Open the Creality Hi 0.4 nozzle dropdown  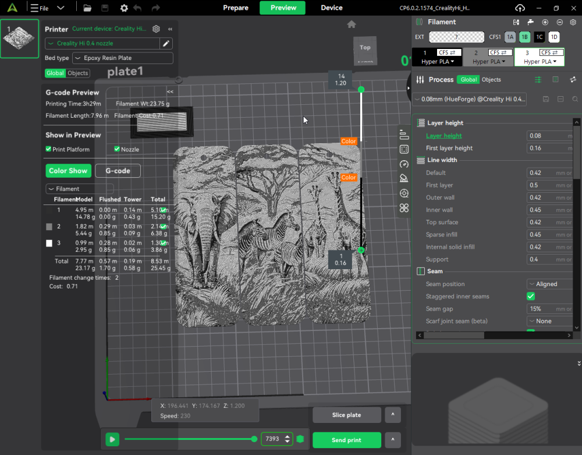pyautogui.click(x=102, y=44)
